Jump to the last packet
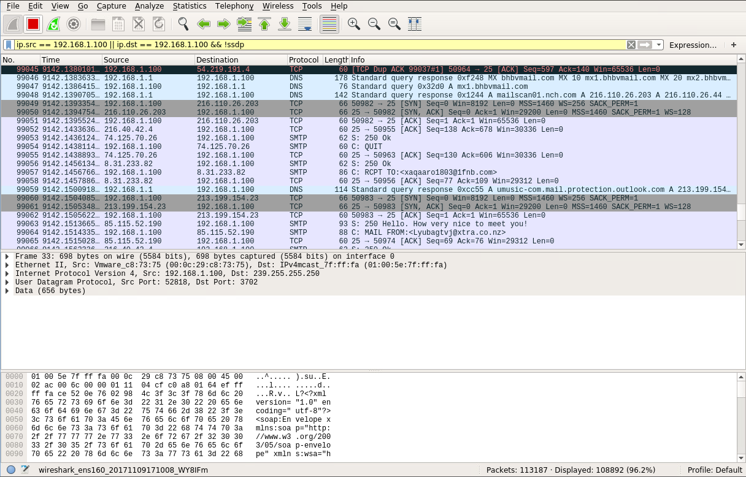The image size is (746, 477). point(285,24)
